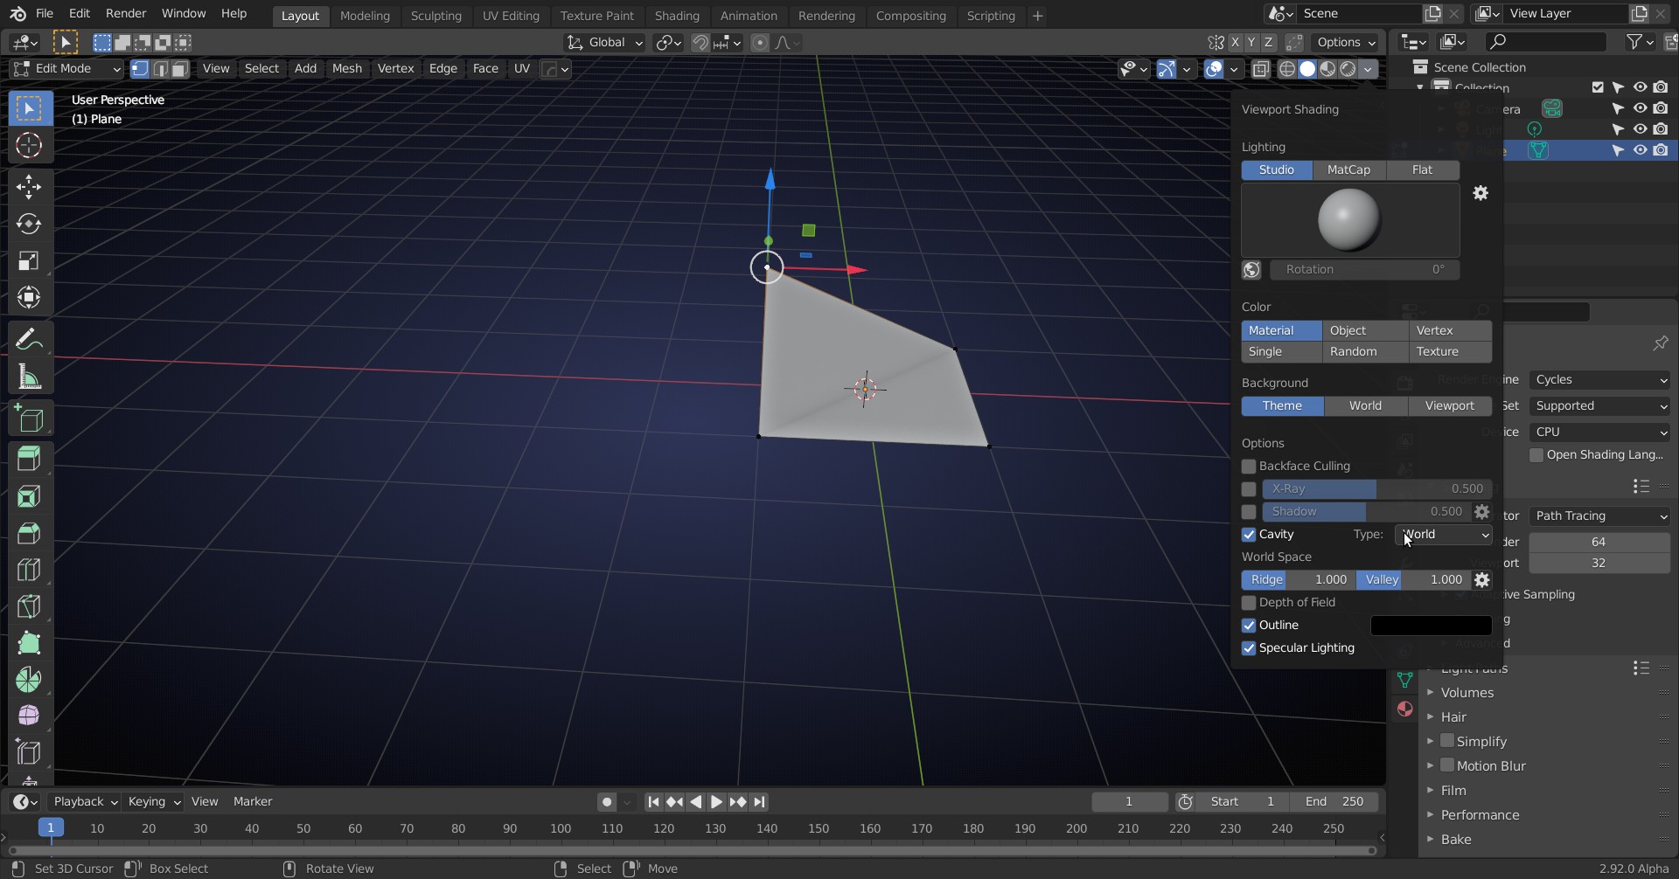The width and height of the screenshot is (1679, 879).
Task: Set background to World
Action: point(1366,406)
